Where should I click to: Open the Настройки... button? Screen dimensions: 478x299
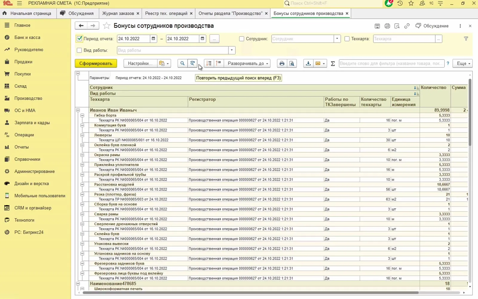140,63
